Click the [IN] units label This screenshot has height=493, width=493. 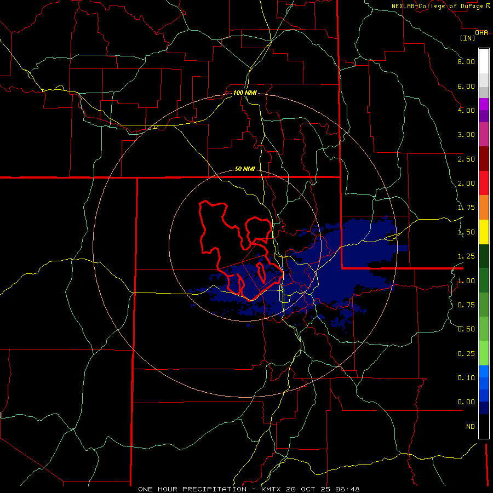pyautogui.click(x=468, y=38)
